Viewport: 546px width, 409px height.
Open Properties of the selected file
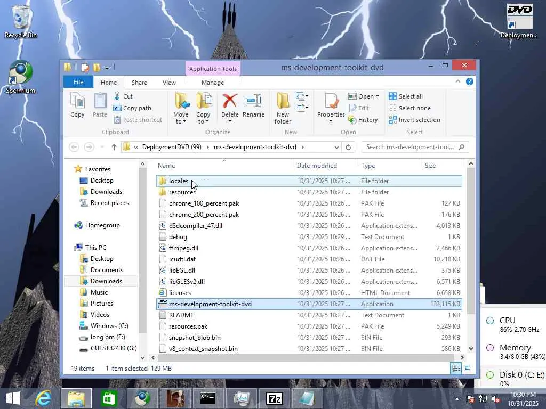[x=331, y=108]
